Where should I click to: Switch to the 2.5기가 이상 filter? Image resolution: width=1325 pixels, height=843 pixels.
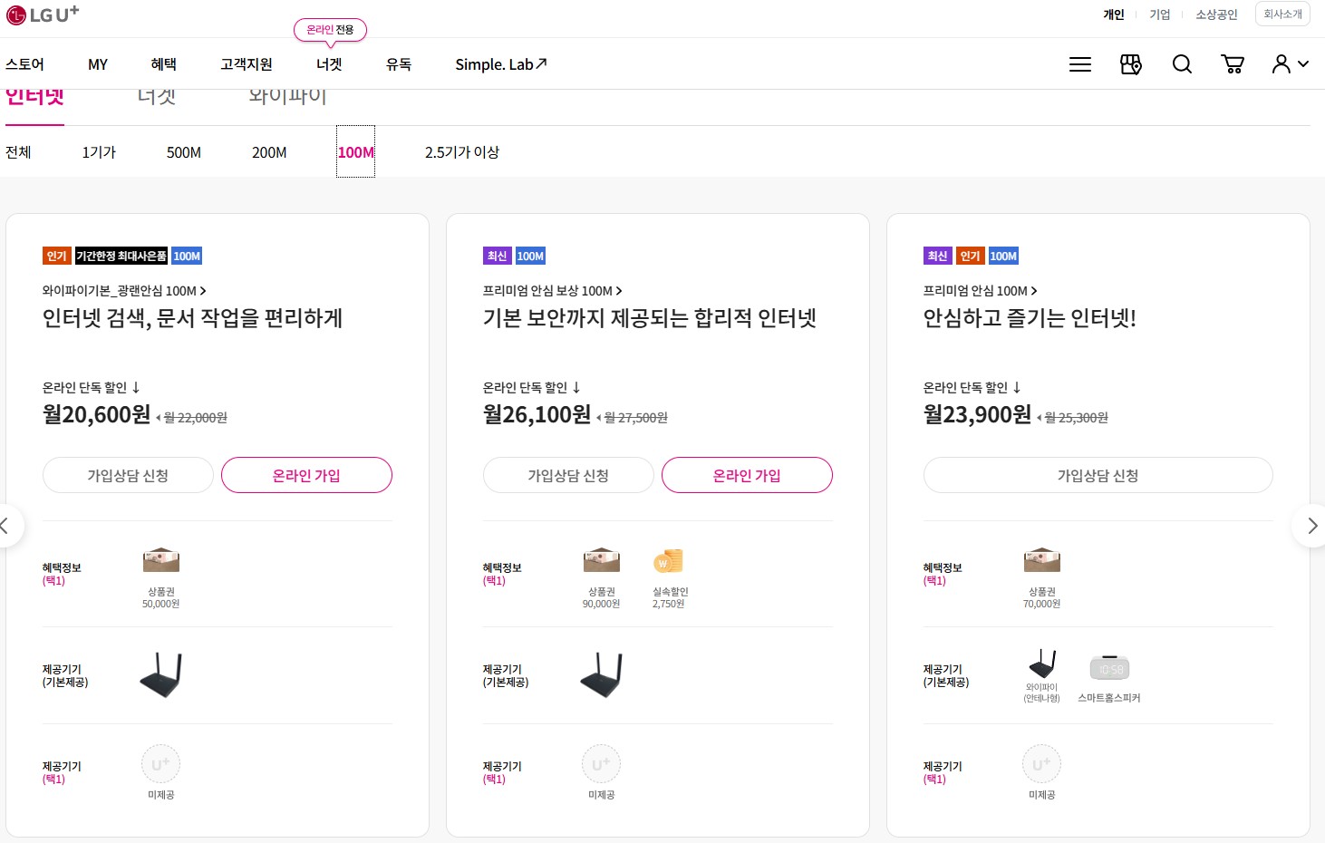click(462, 152)
